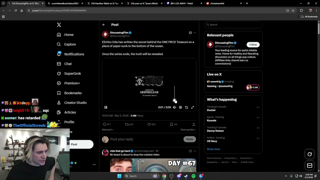Follow DiscussingFilm
Viewport: 320px width, 180px height.
253,45
